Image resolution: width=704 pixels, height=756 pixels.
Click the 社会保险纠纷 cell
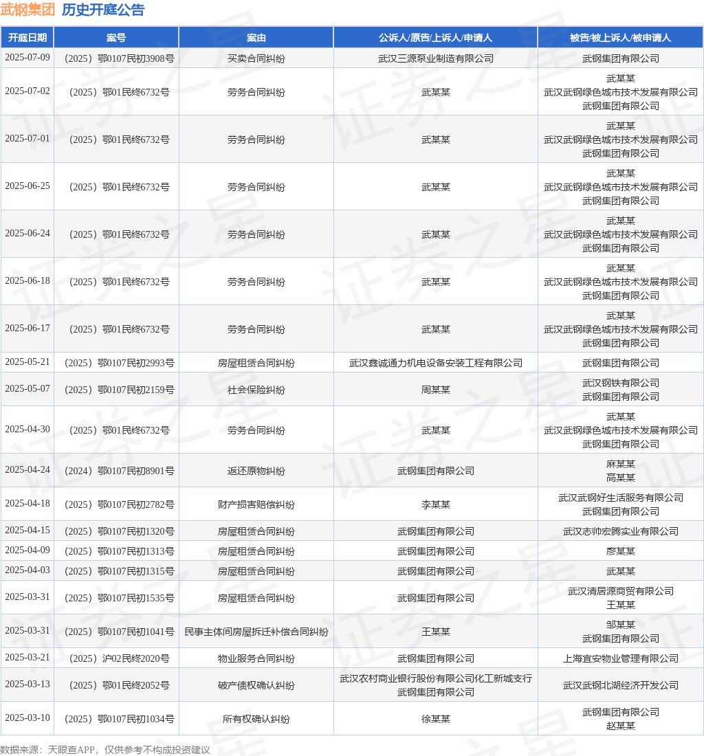point(256,390)
